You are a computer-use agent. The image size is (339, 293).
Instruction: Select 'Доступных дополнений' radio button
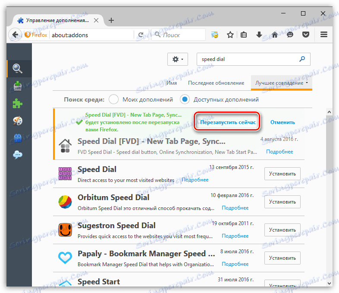pos(185,99)
